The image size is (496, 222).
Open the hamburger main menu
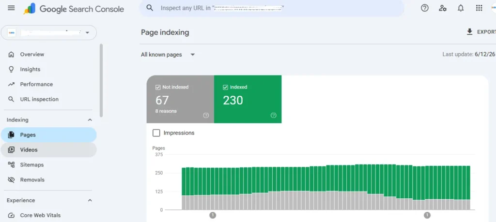point(11,8)
